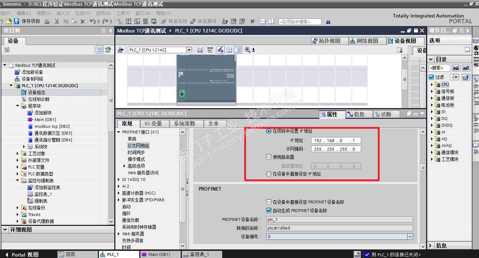Collapse the 程序块 folder in project tree
The width and height of the screenshot is (479, 258).
point(18,106)
